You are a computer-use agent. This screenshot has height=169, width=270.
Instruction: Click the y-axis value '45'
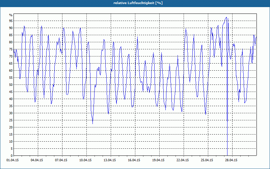[x=11, y=92]
